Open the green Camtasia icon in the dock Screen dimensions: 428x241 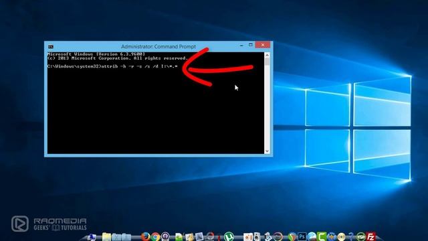tap(322, 236)
